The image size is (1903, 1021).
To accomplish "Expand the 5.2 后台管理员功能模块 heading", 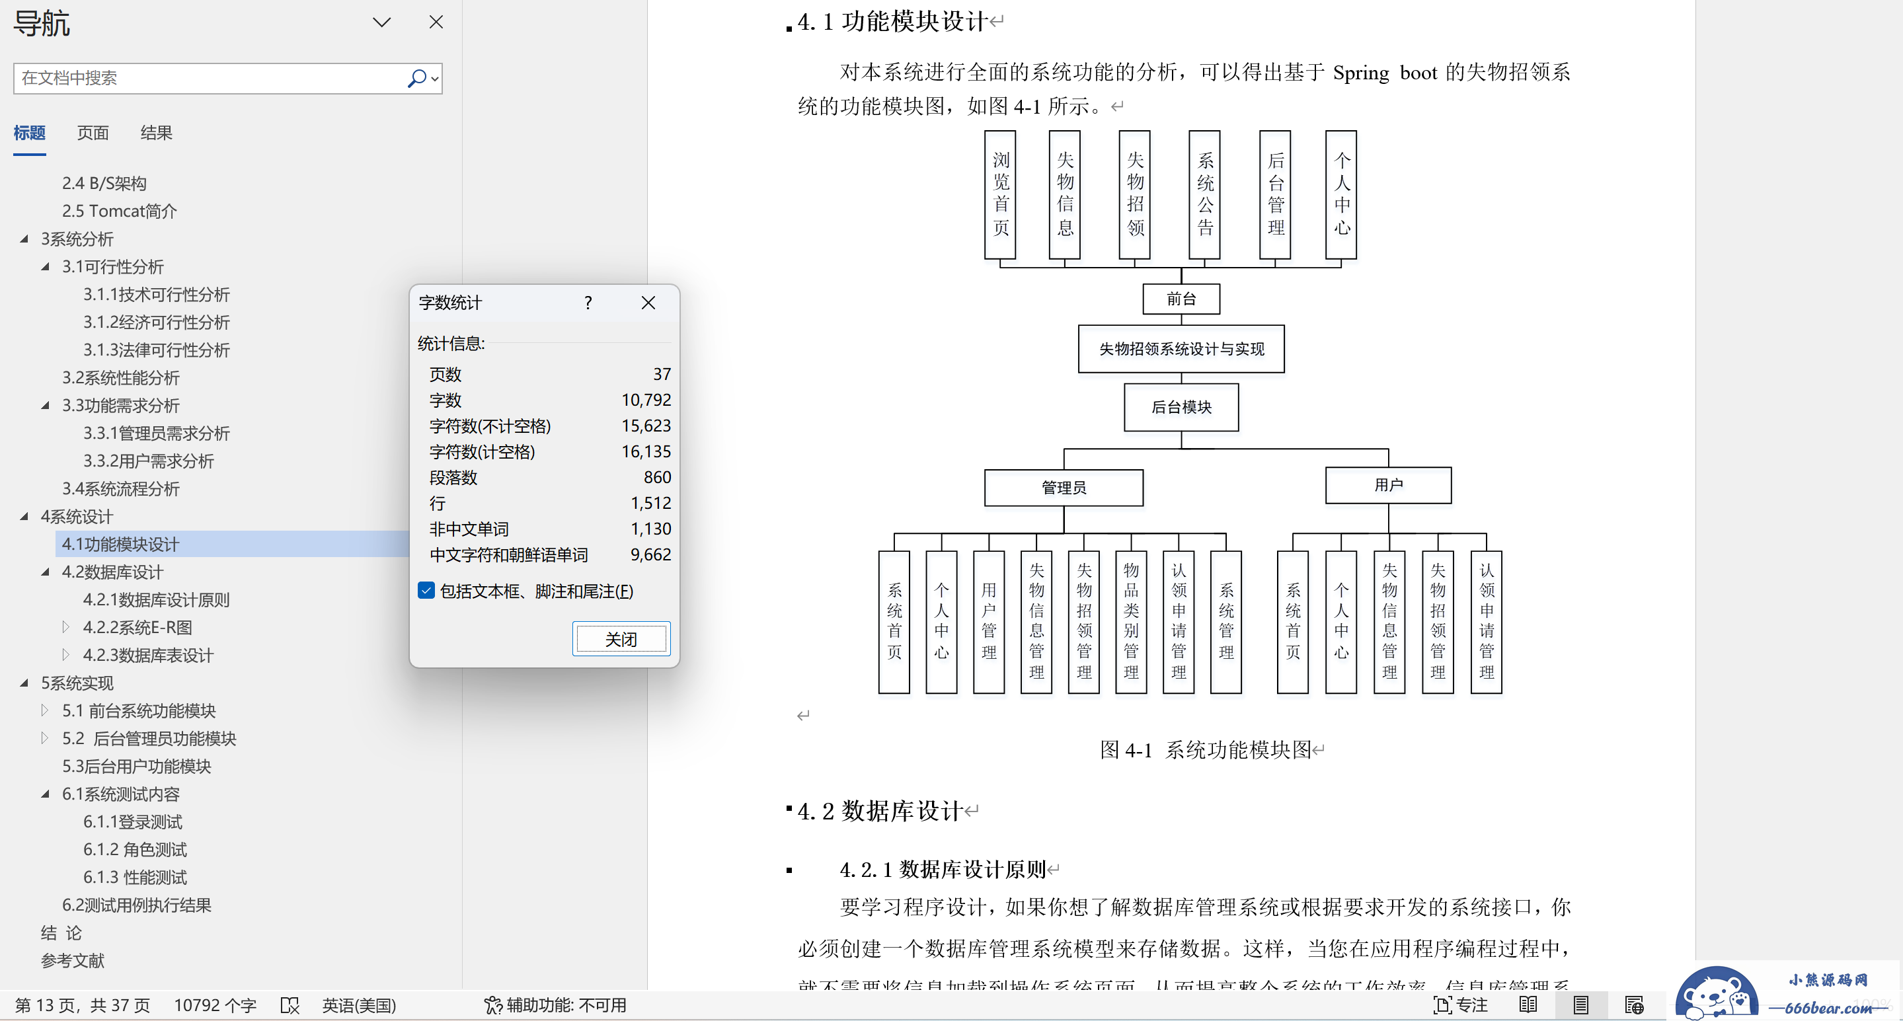I will click(x=44, y=738).
